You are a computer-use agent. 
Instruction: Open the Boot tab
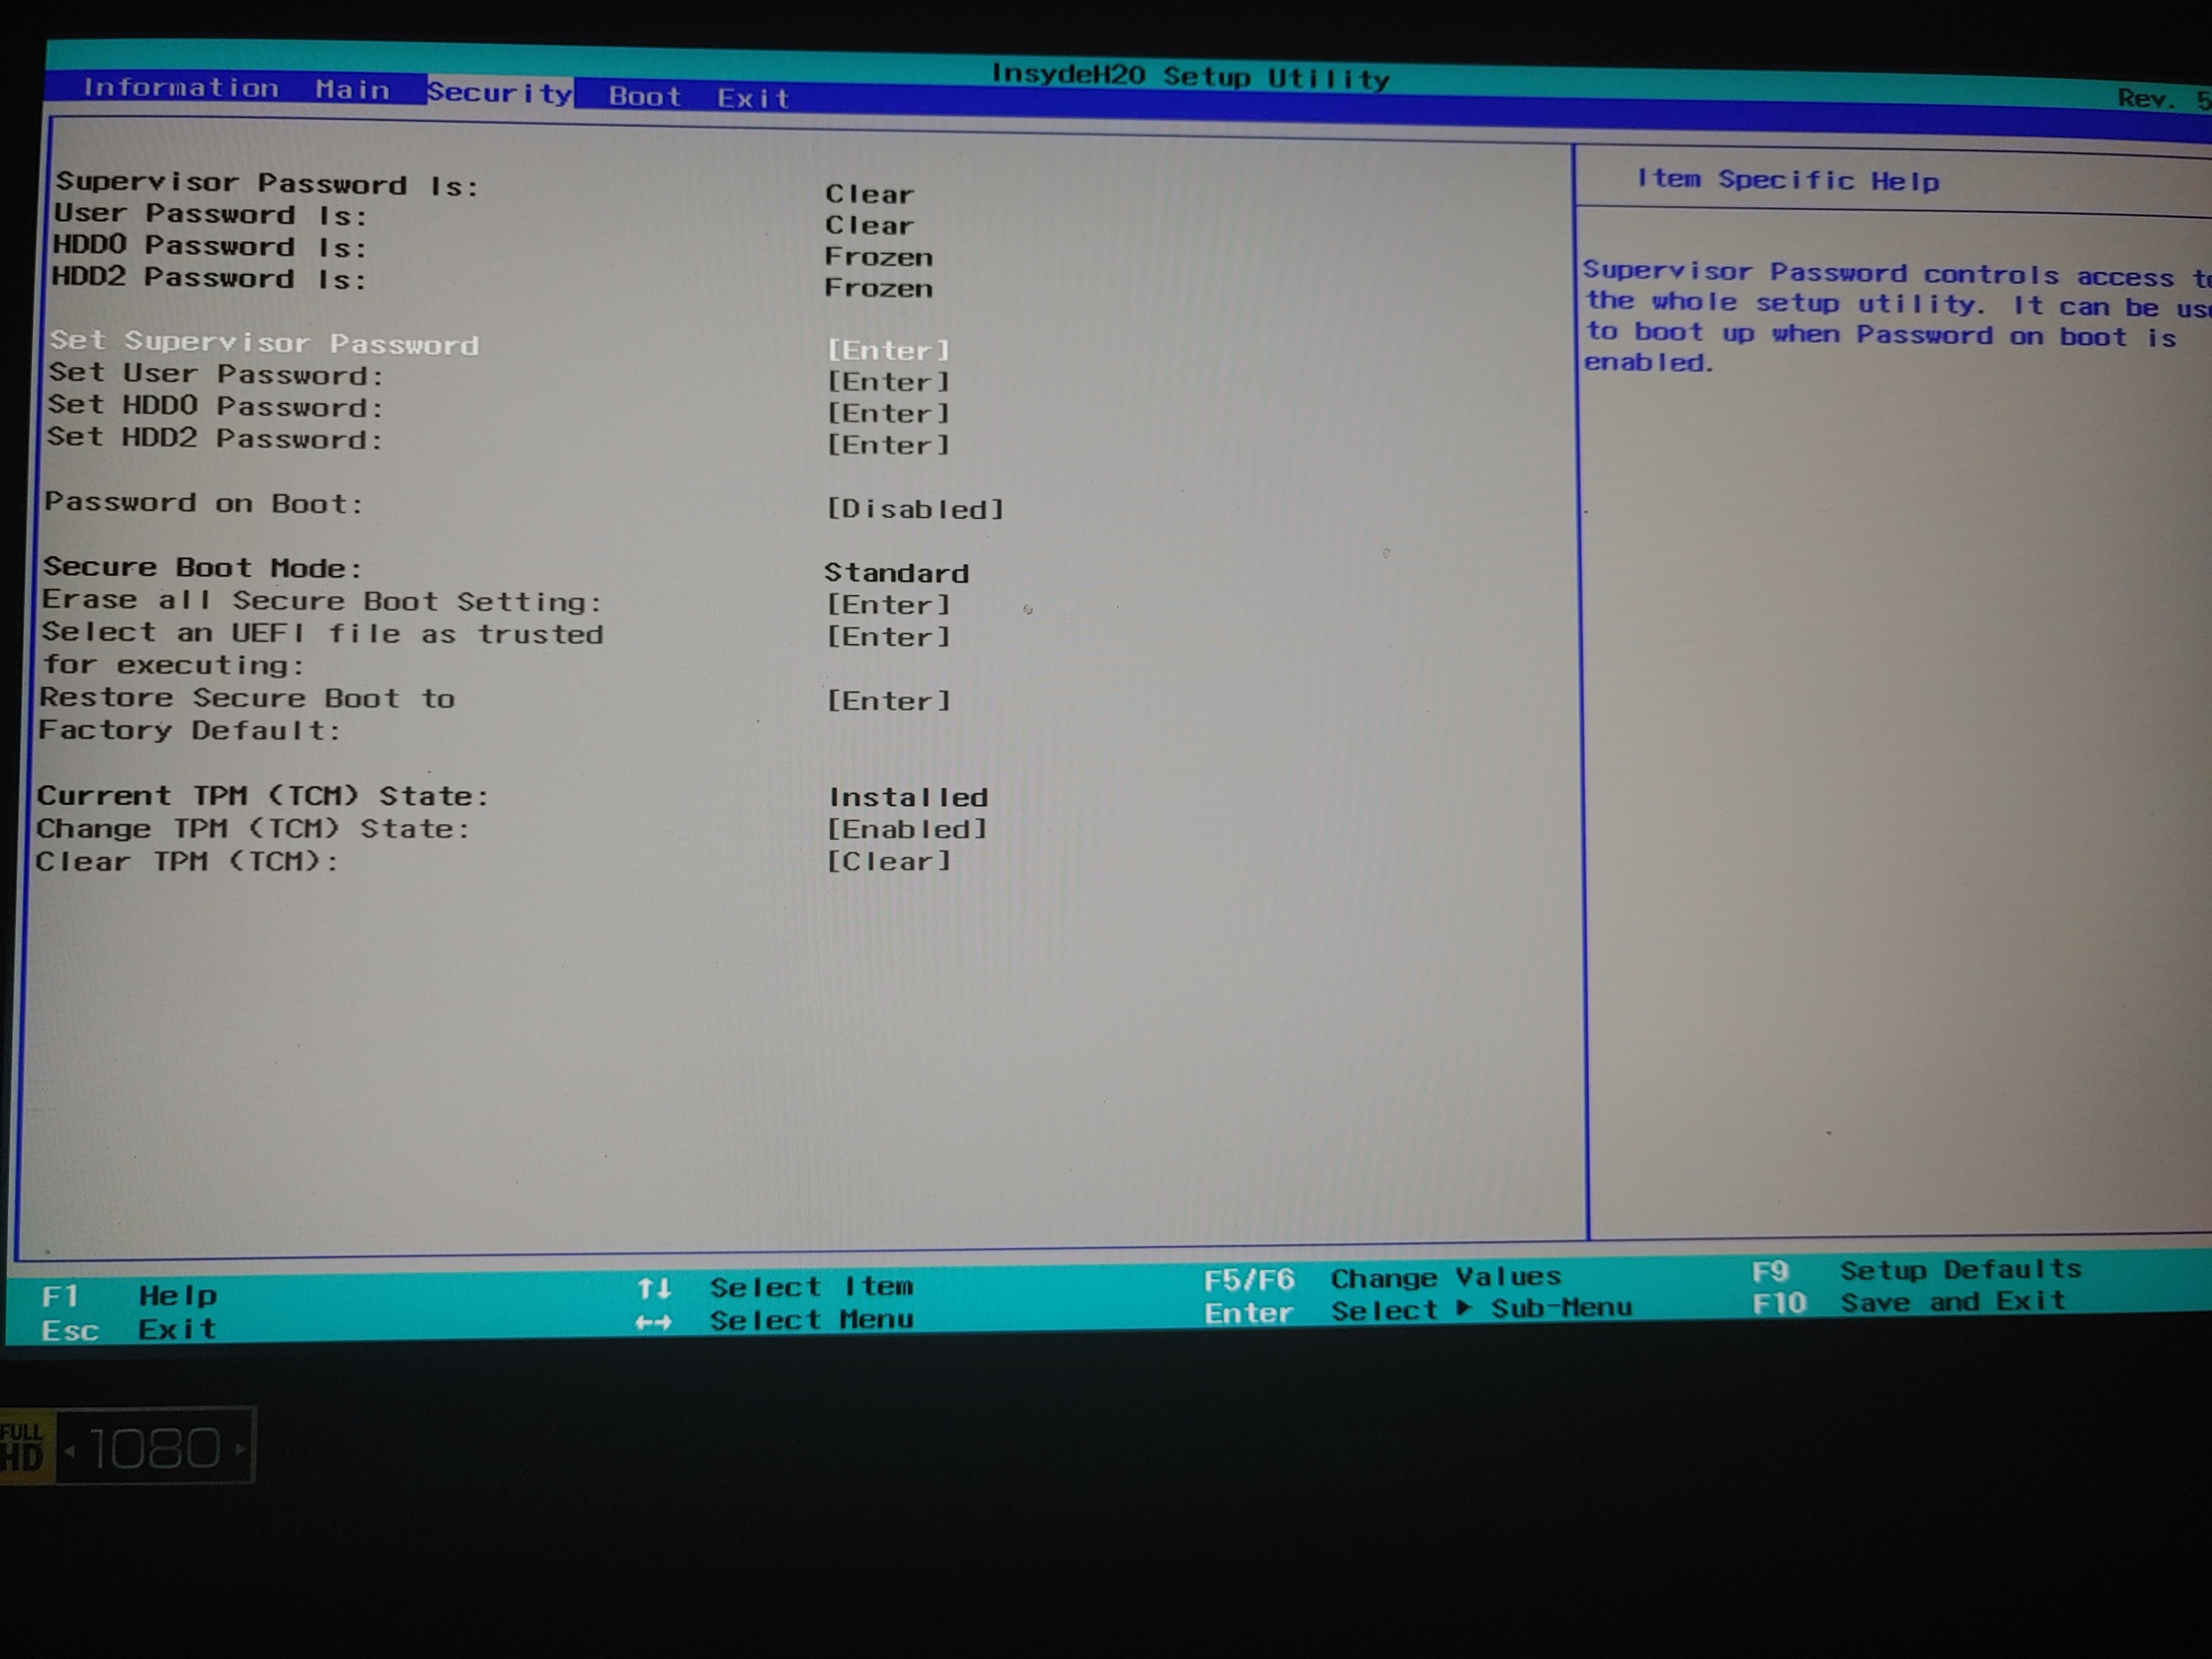tap(645, 96)
